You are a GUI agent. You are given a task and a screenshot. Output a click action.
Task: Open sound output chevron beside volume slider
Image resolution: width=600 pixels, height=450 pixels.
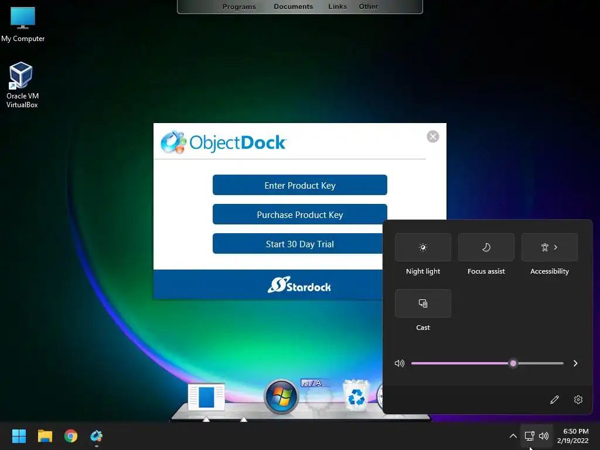pyautogui.click(x=575, y=363)
